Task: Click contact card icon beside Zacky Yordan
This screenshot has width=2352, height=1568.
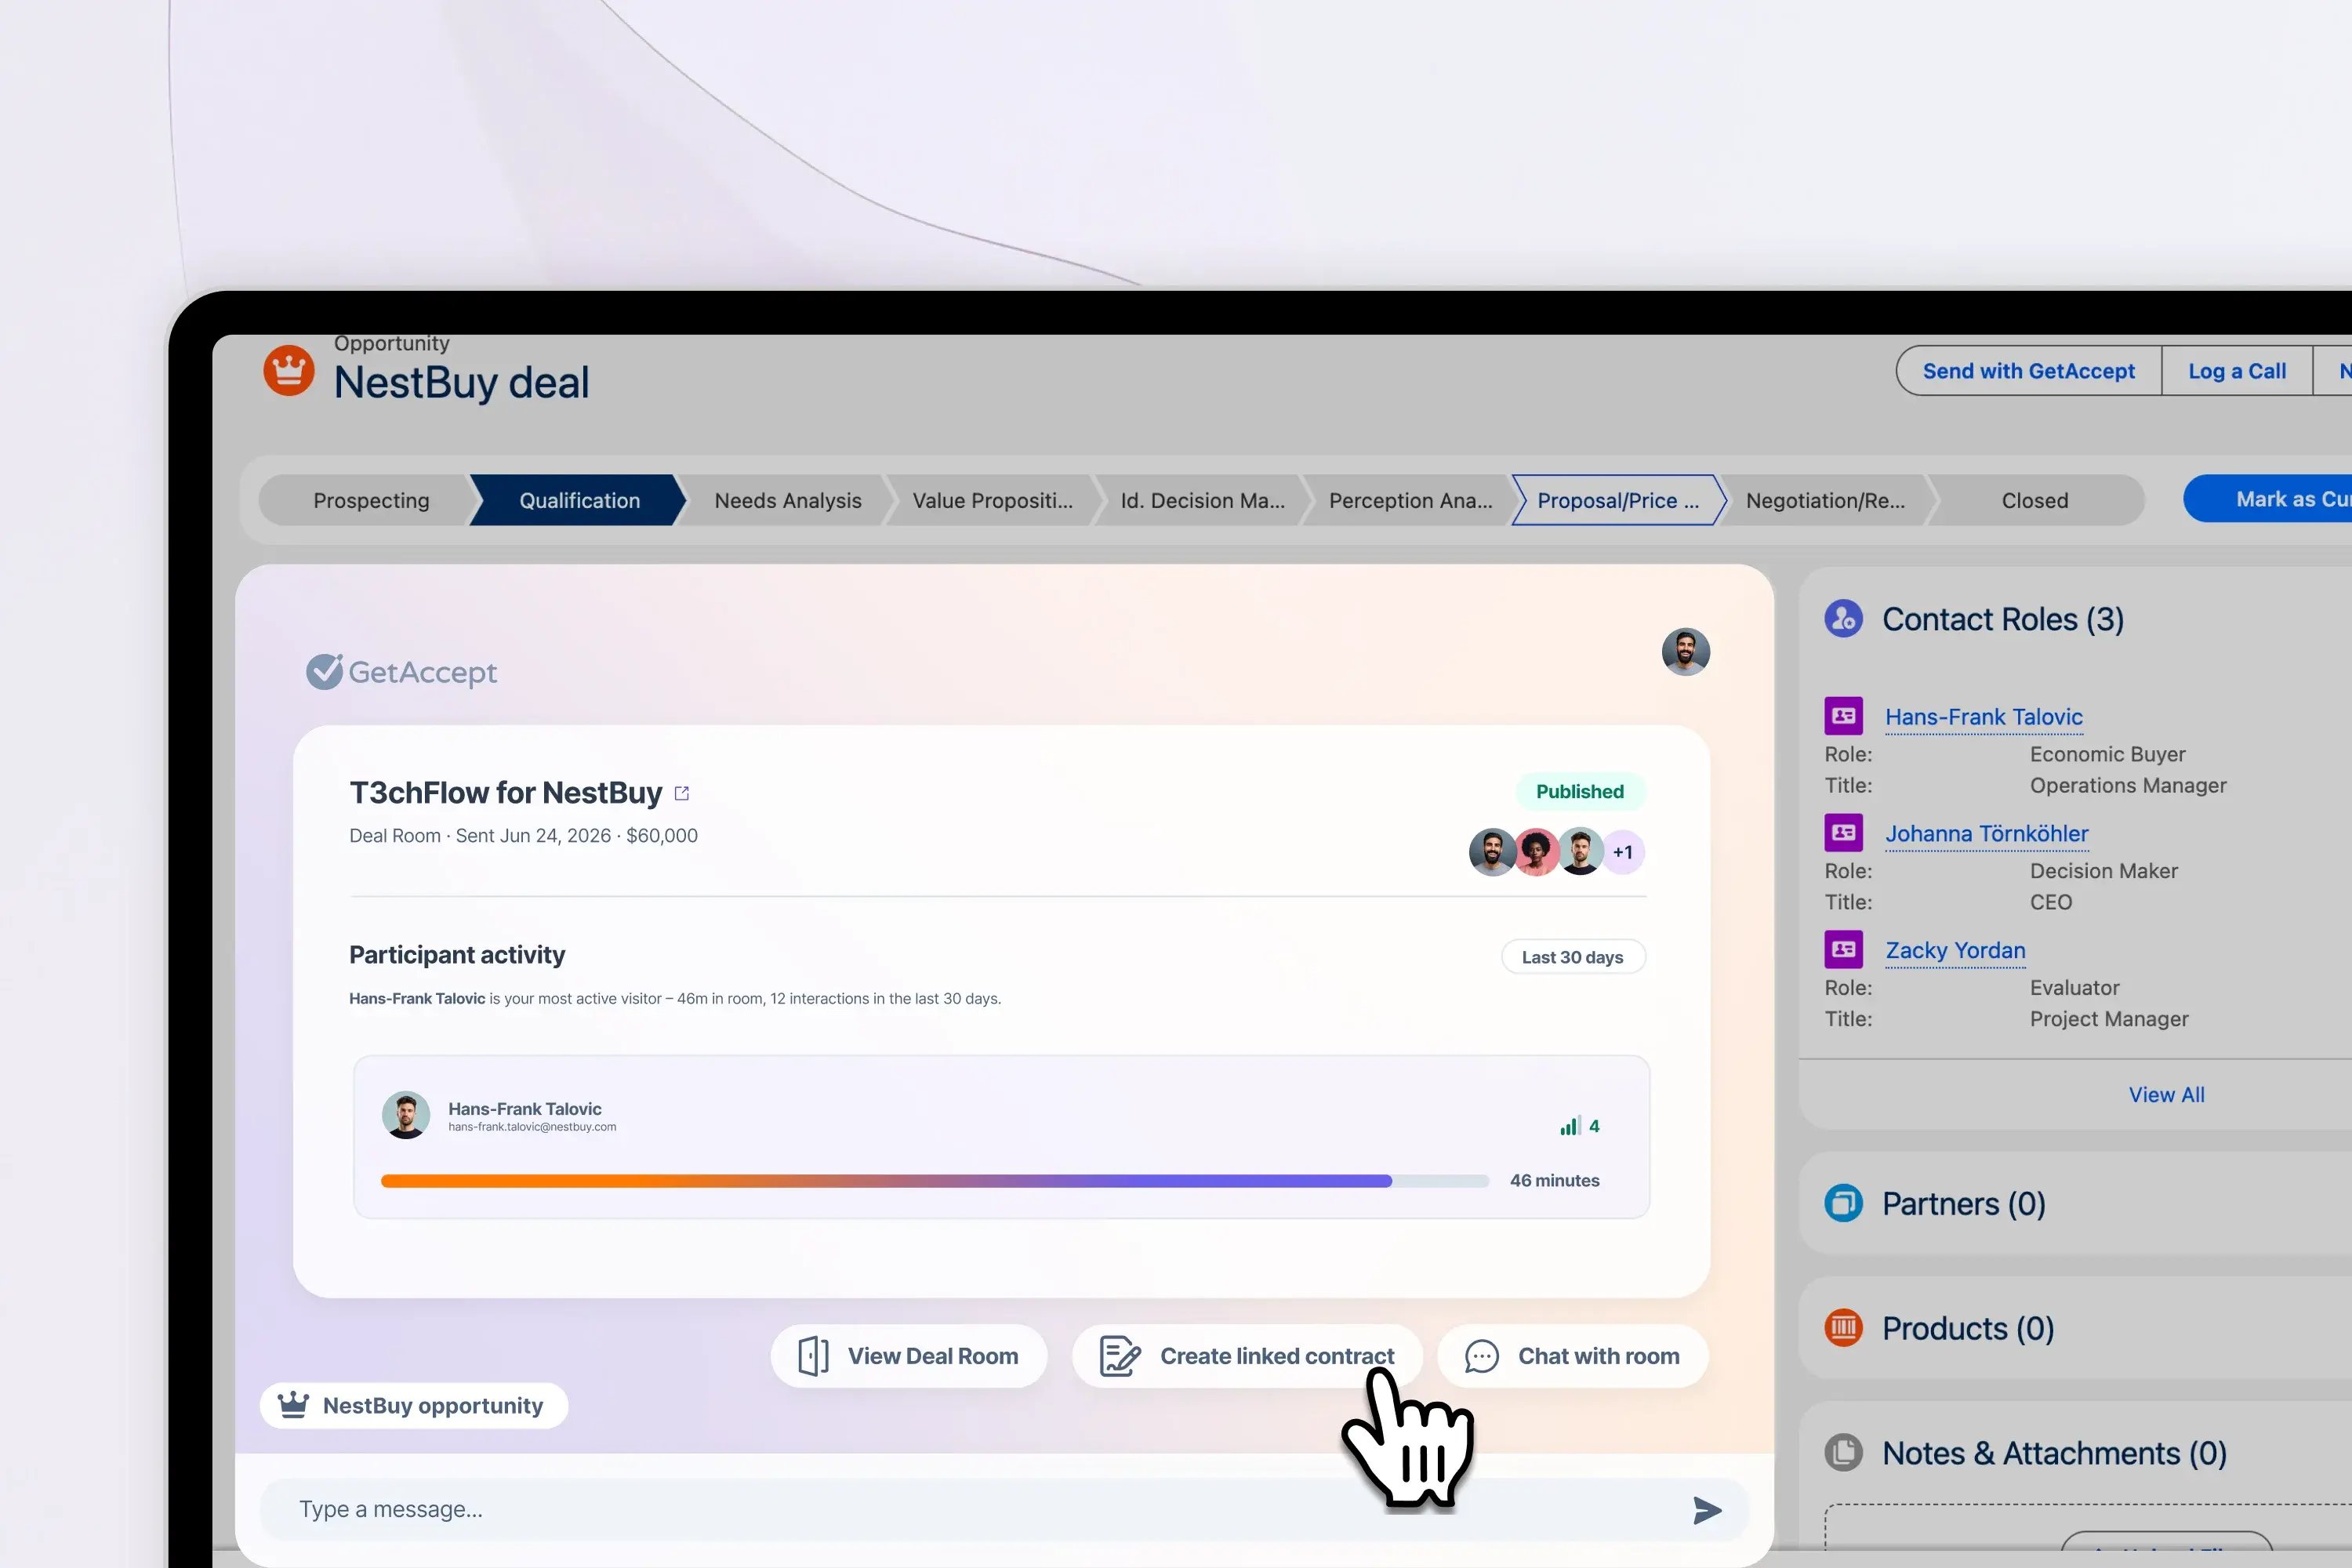Action: point(1843,949)
